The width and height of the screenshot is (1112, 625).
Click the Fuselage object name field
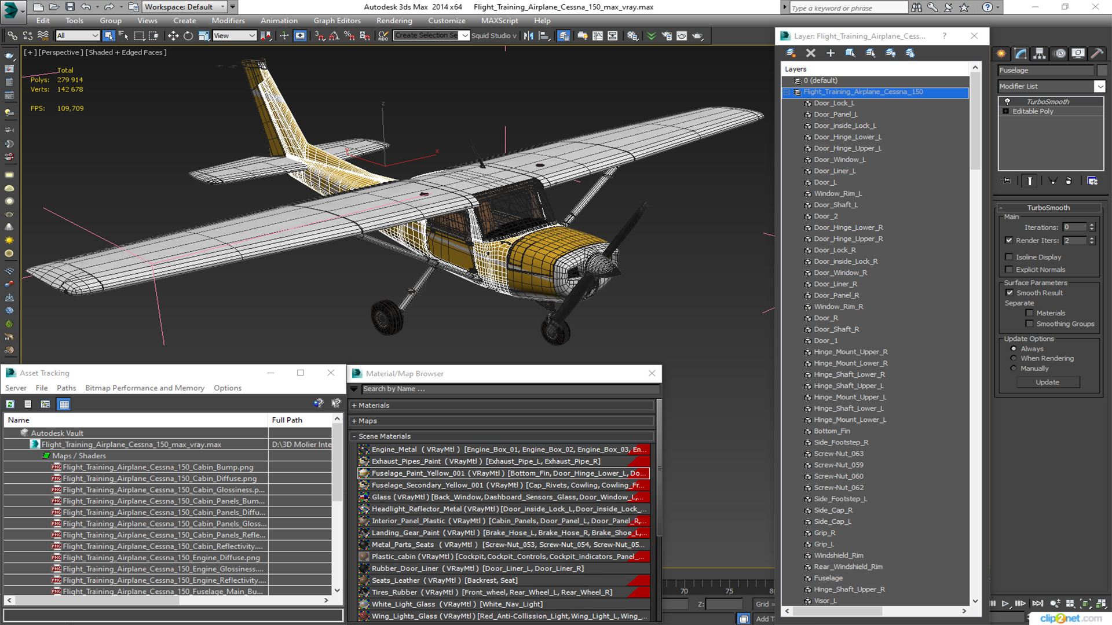(x=1045, y=71)
